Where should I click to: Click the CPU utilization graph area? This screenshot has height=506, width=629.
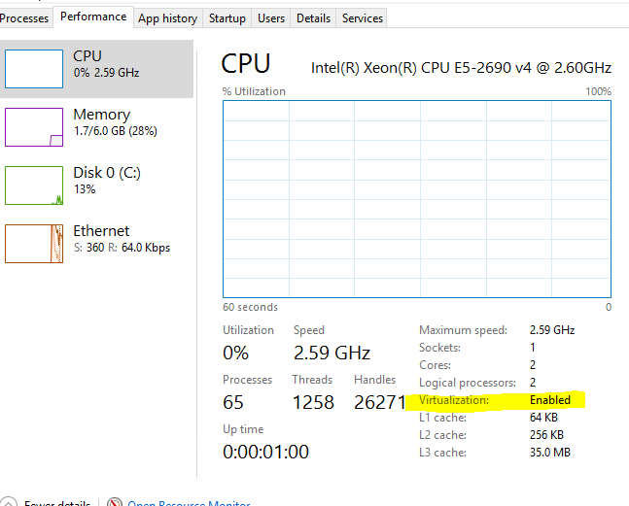[417, 198]
